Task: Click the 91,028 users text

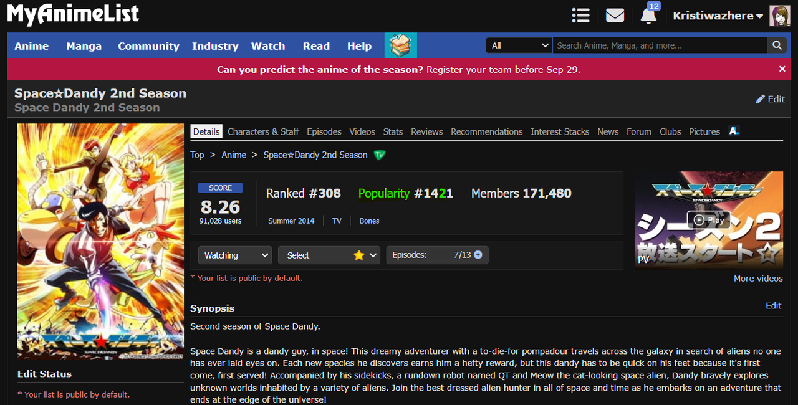Action: click(220, 221)
